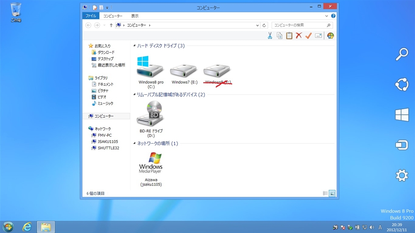Collapse the Hard Disk Drives group
This screenshot has width=415, height=233.
click(135, 46)
